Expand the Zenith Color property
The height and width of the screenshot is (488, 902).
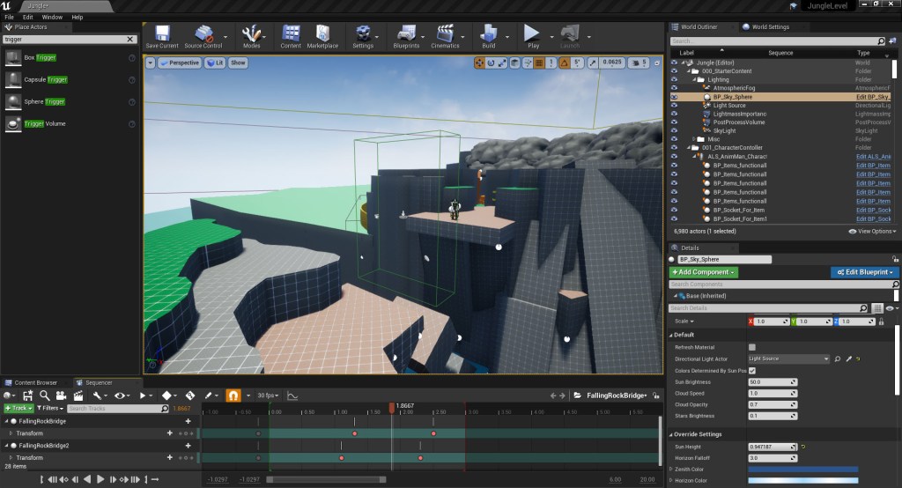click(x=671, y=469)
